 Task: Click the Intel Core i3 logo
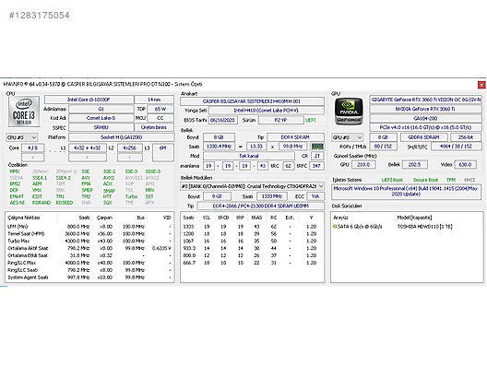tap(24, 112)
